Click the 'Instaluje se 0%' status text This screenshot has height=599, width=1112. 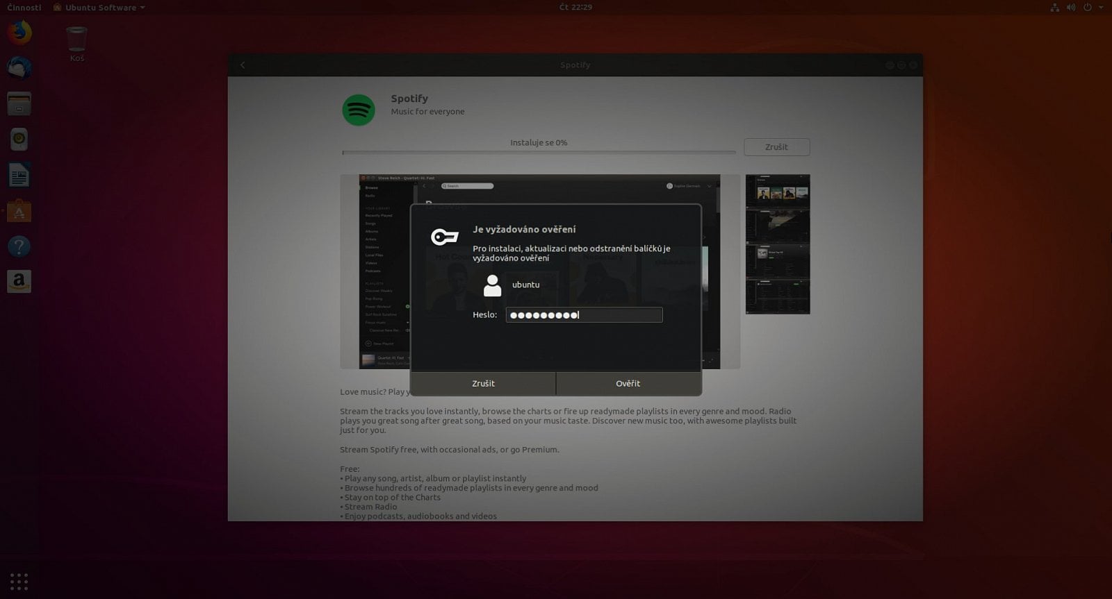(539, 142)
